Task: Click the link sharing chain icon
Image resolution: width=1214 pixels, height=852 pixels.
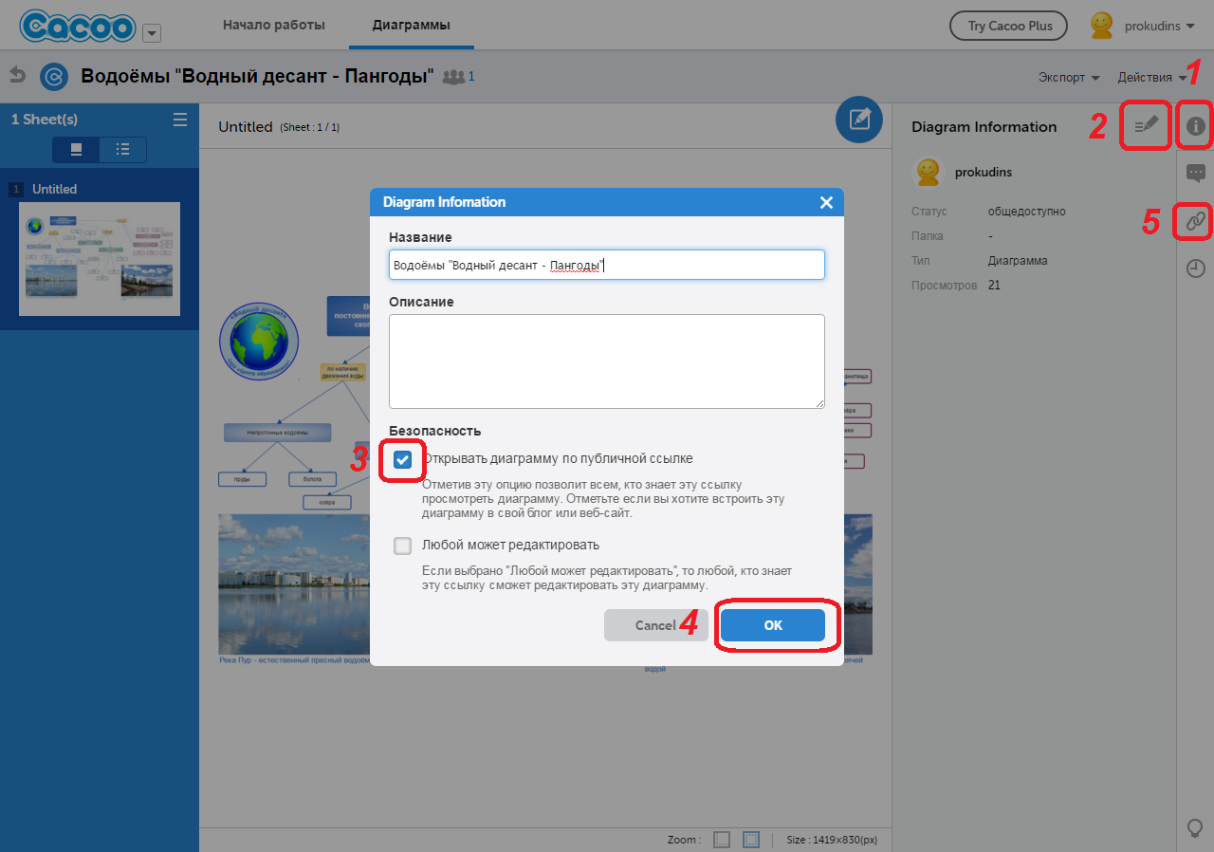Action: (1196, 221)
